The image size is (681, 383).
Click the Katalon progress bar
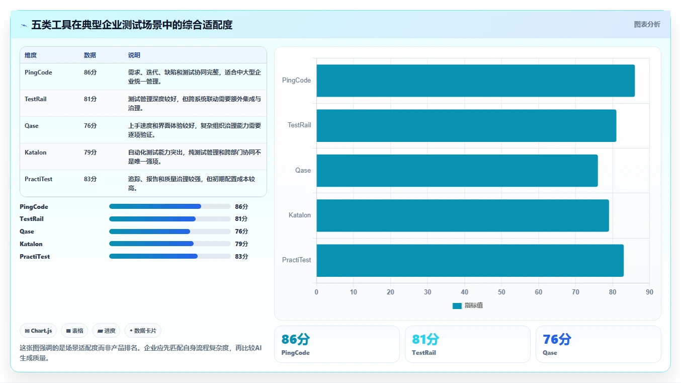tap(170, 244)
